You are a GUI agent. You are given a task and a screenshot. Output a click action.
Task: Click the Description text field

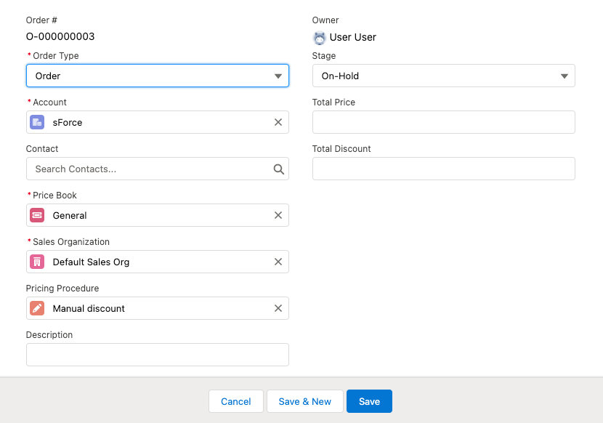click(x=157, y=355)
